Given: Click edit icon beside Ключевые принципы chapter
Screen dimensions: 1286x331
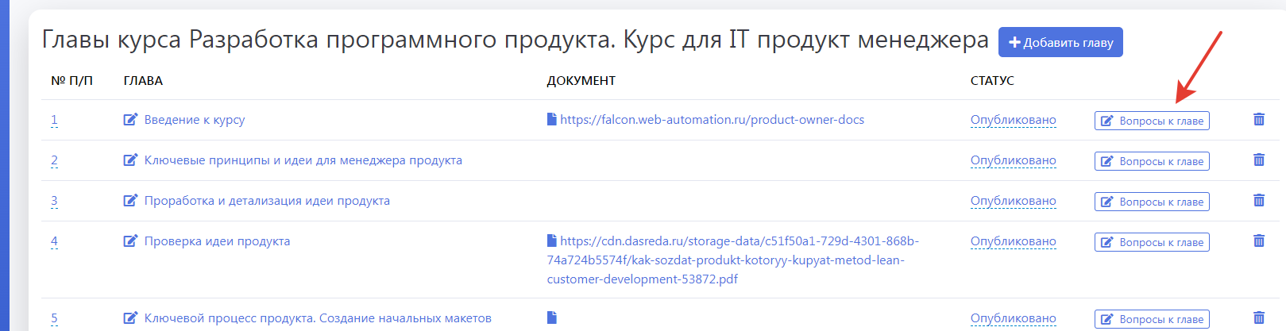Looking at the screenshot, I should (130, 160).
